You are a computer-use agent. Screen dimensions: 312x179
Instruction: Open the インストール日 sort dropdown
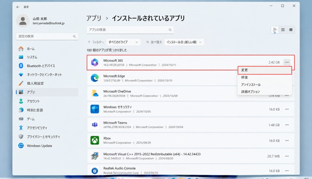point(184,42)
